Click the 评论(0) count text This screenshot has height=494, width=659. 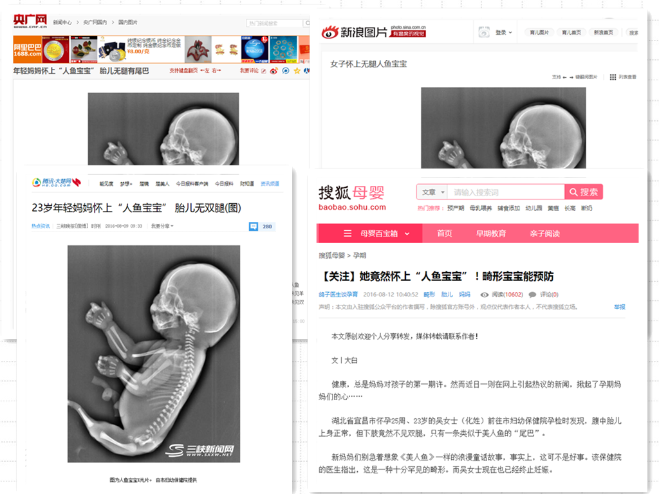click(x=550, y=295)
